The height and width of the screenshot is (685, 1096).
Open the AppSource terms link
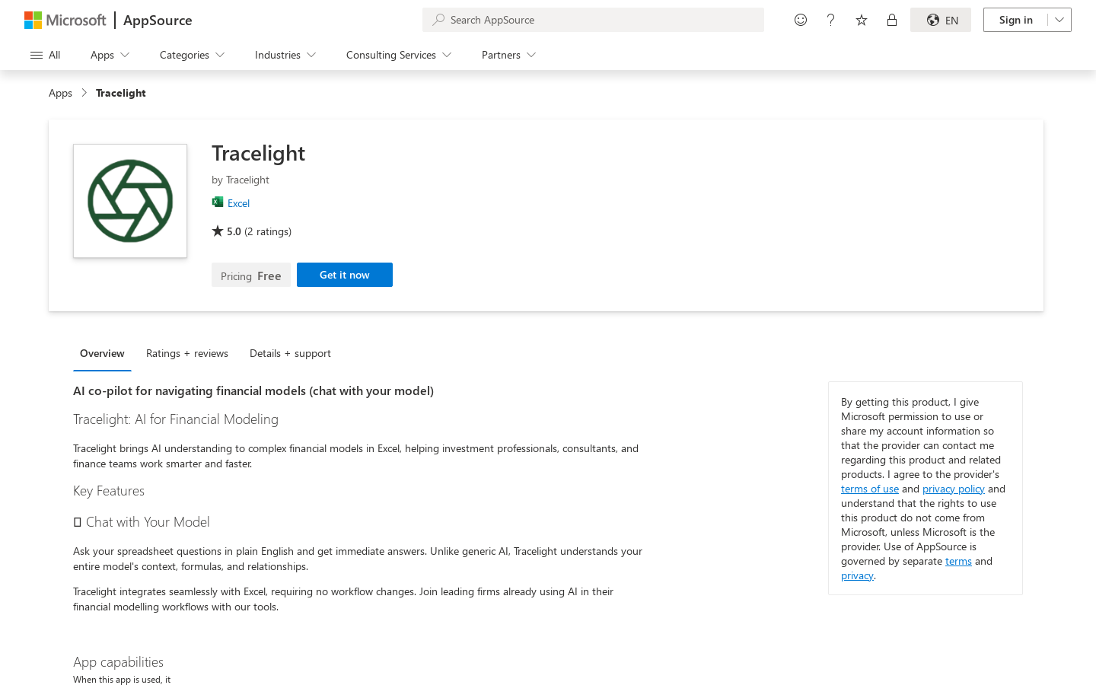(958, 561)
